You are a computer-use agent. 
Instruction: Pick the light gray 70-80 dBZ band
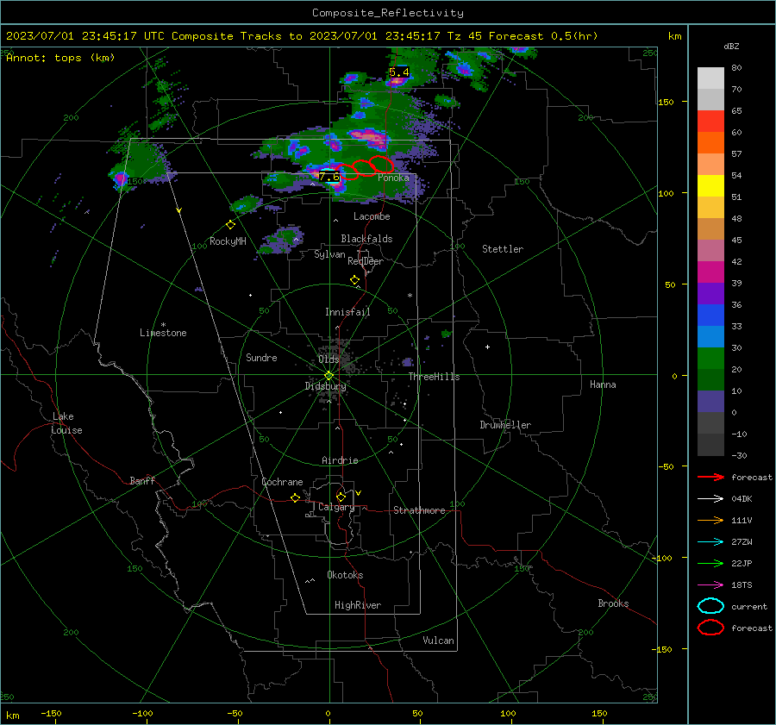click(710, 78)
